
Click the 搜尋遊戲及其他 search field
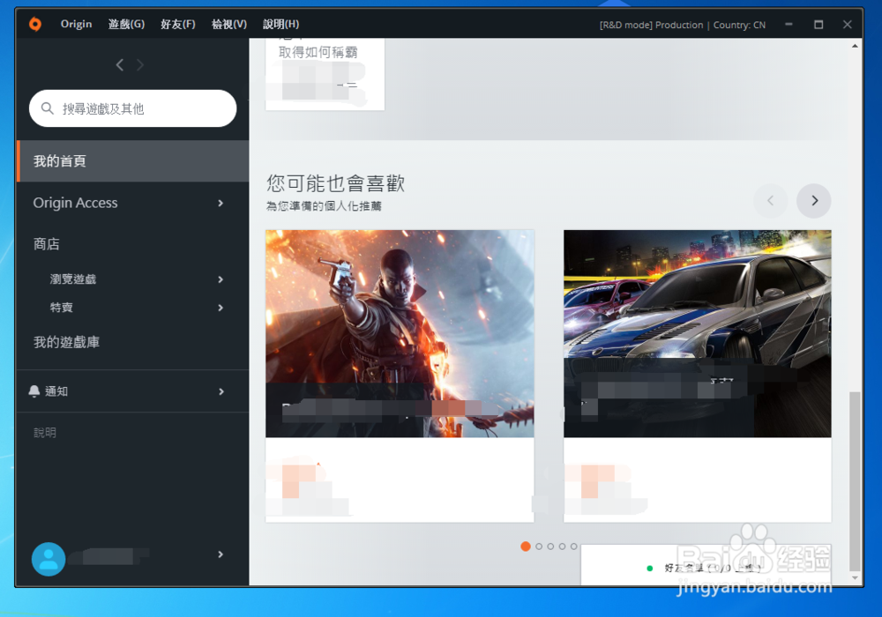point(132,108)
